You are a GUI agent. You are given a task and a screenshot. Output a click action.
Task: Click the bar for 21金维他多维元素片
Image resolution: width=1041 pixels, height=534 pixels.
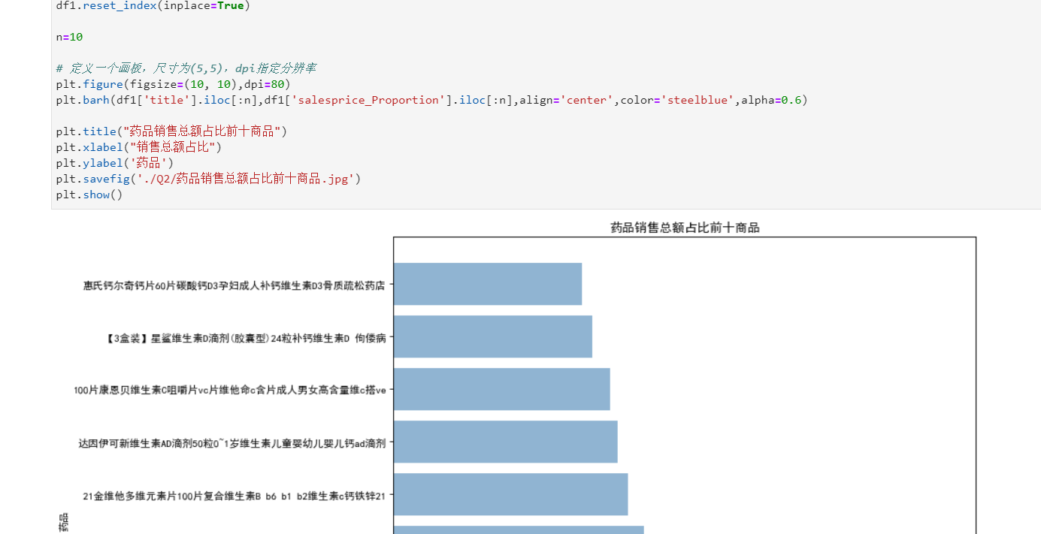[x=511, y=494]
